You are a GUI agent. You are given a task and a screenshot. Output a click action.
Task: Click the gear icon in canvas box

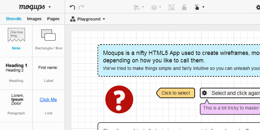click(204, 93)
